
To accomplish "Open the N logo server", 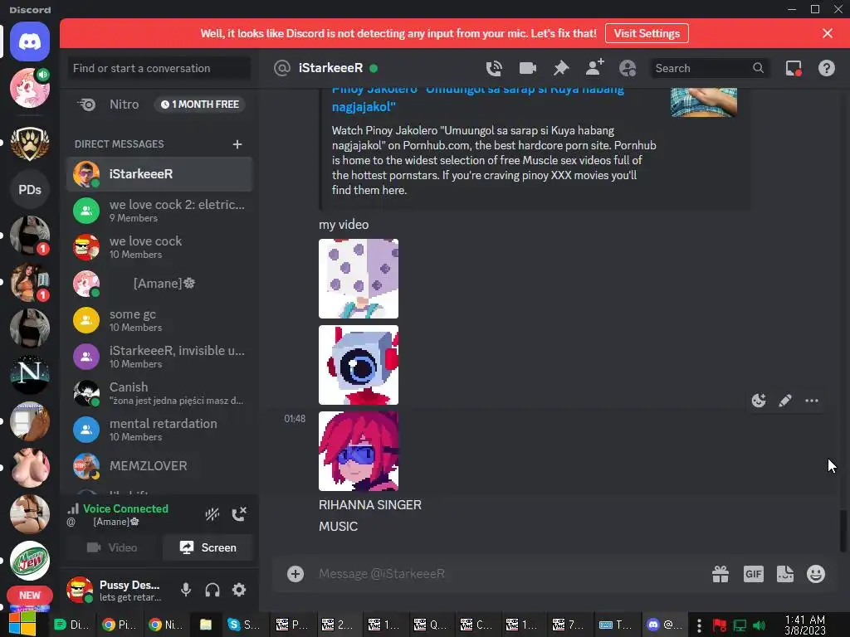I will (30, 374).
